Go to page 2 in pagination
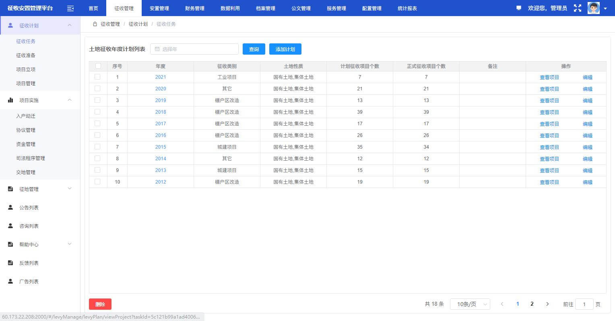 pyautogui.click(x=532, y=304)
